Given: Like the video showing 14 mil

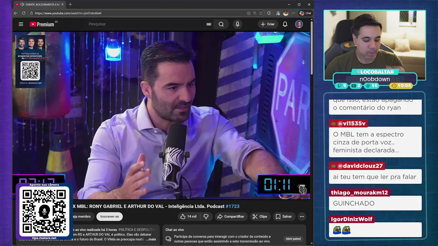Looking at the screenshot, I should 189,217.
